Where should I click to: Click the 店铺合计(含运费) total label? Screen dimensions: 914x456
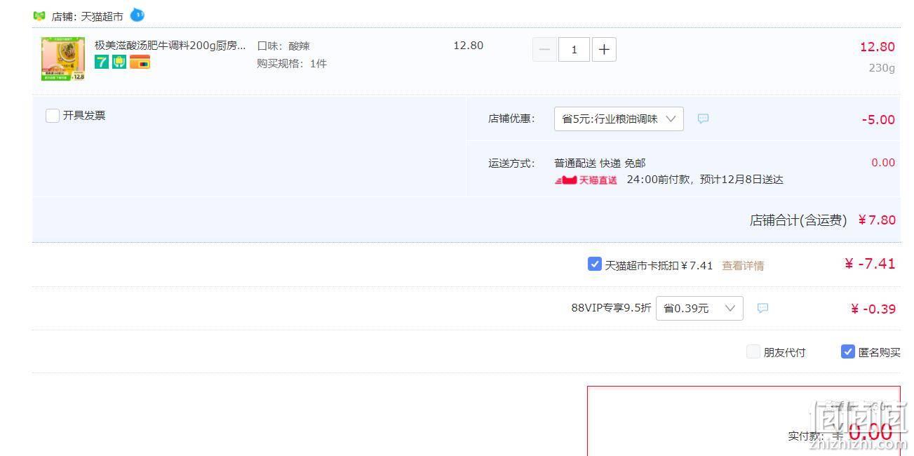798,220
